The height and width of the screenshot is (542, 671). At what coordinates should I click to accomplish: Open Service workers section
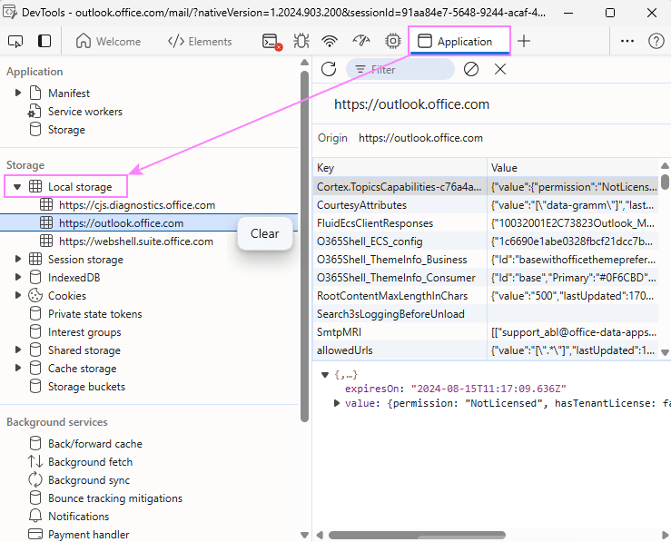tap(85, 112)
